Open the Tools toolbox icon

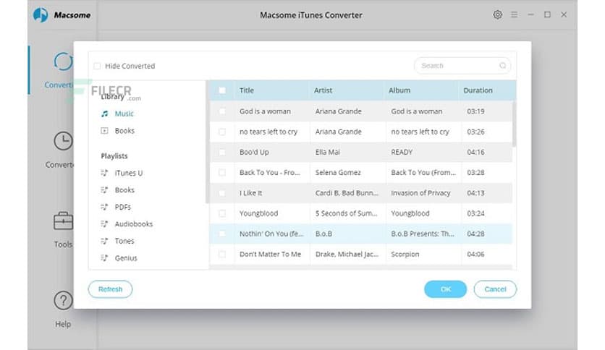tap(63, 221)
